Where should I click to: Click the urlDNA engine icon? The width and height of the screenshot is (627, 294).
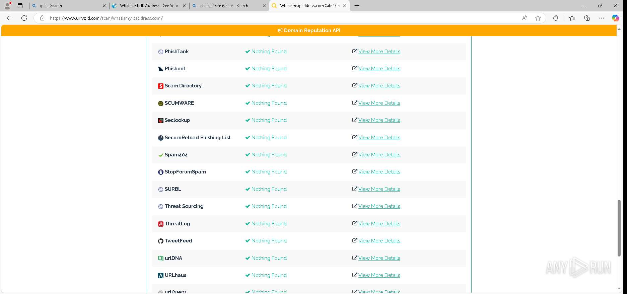161,259
